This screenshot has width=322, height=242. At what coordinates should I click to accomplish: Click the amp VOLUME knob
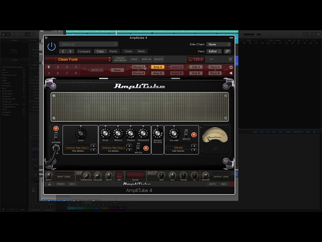174,133
